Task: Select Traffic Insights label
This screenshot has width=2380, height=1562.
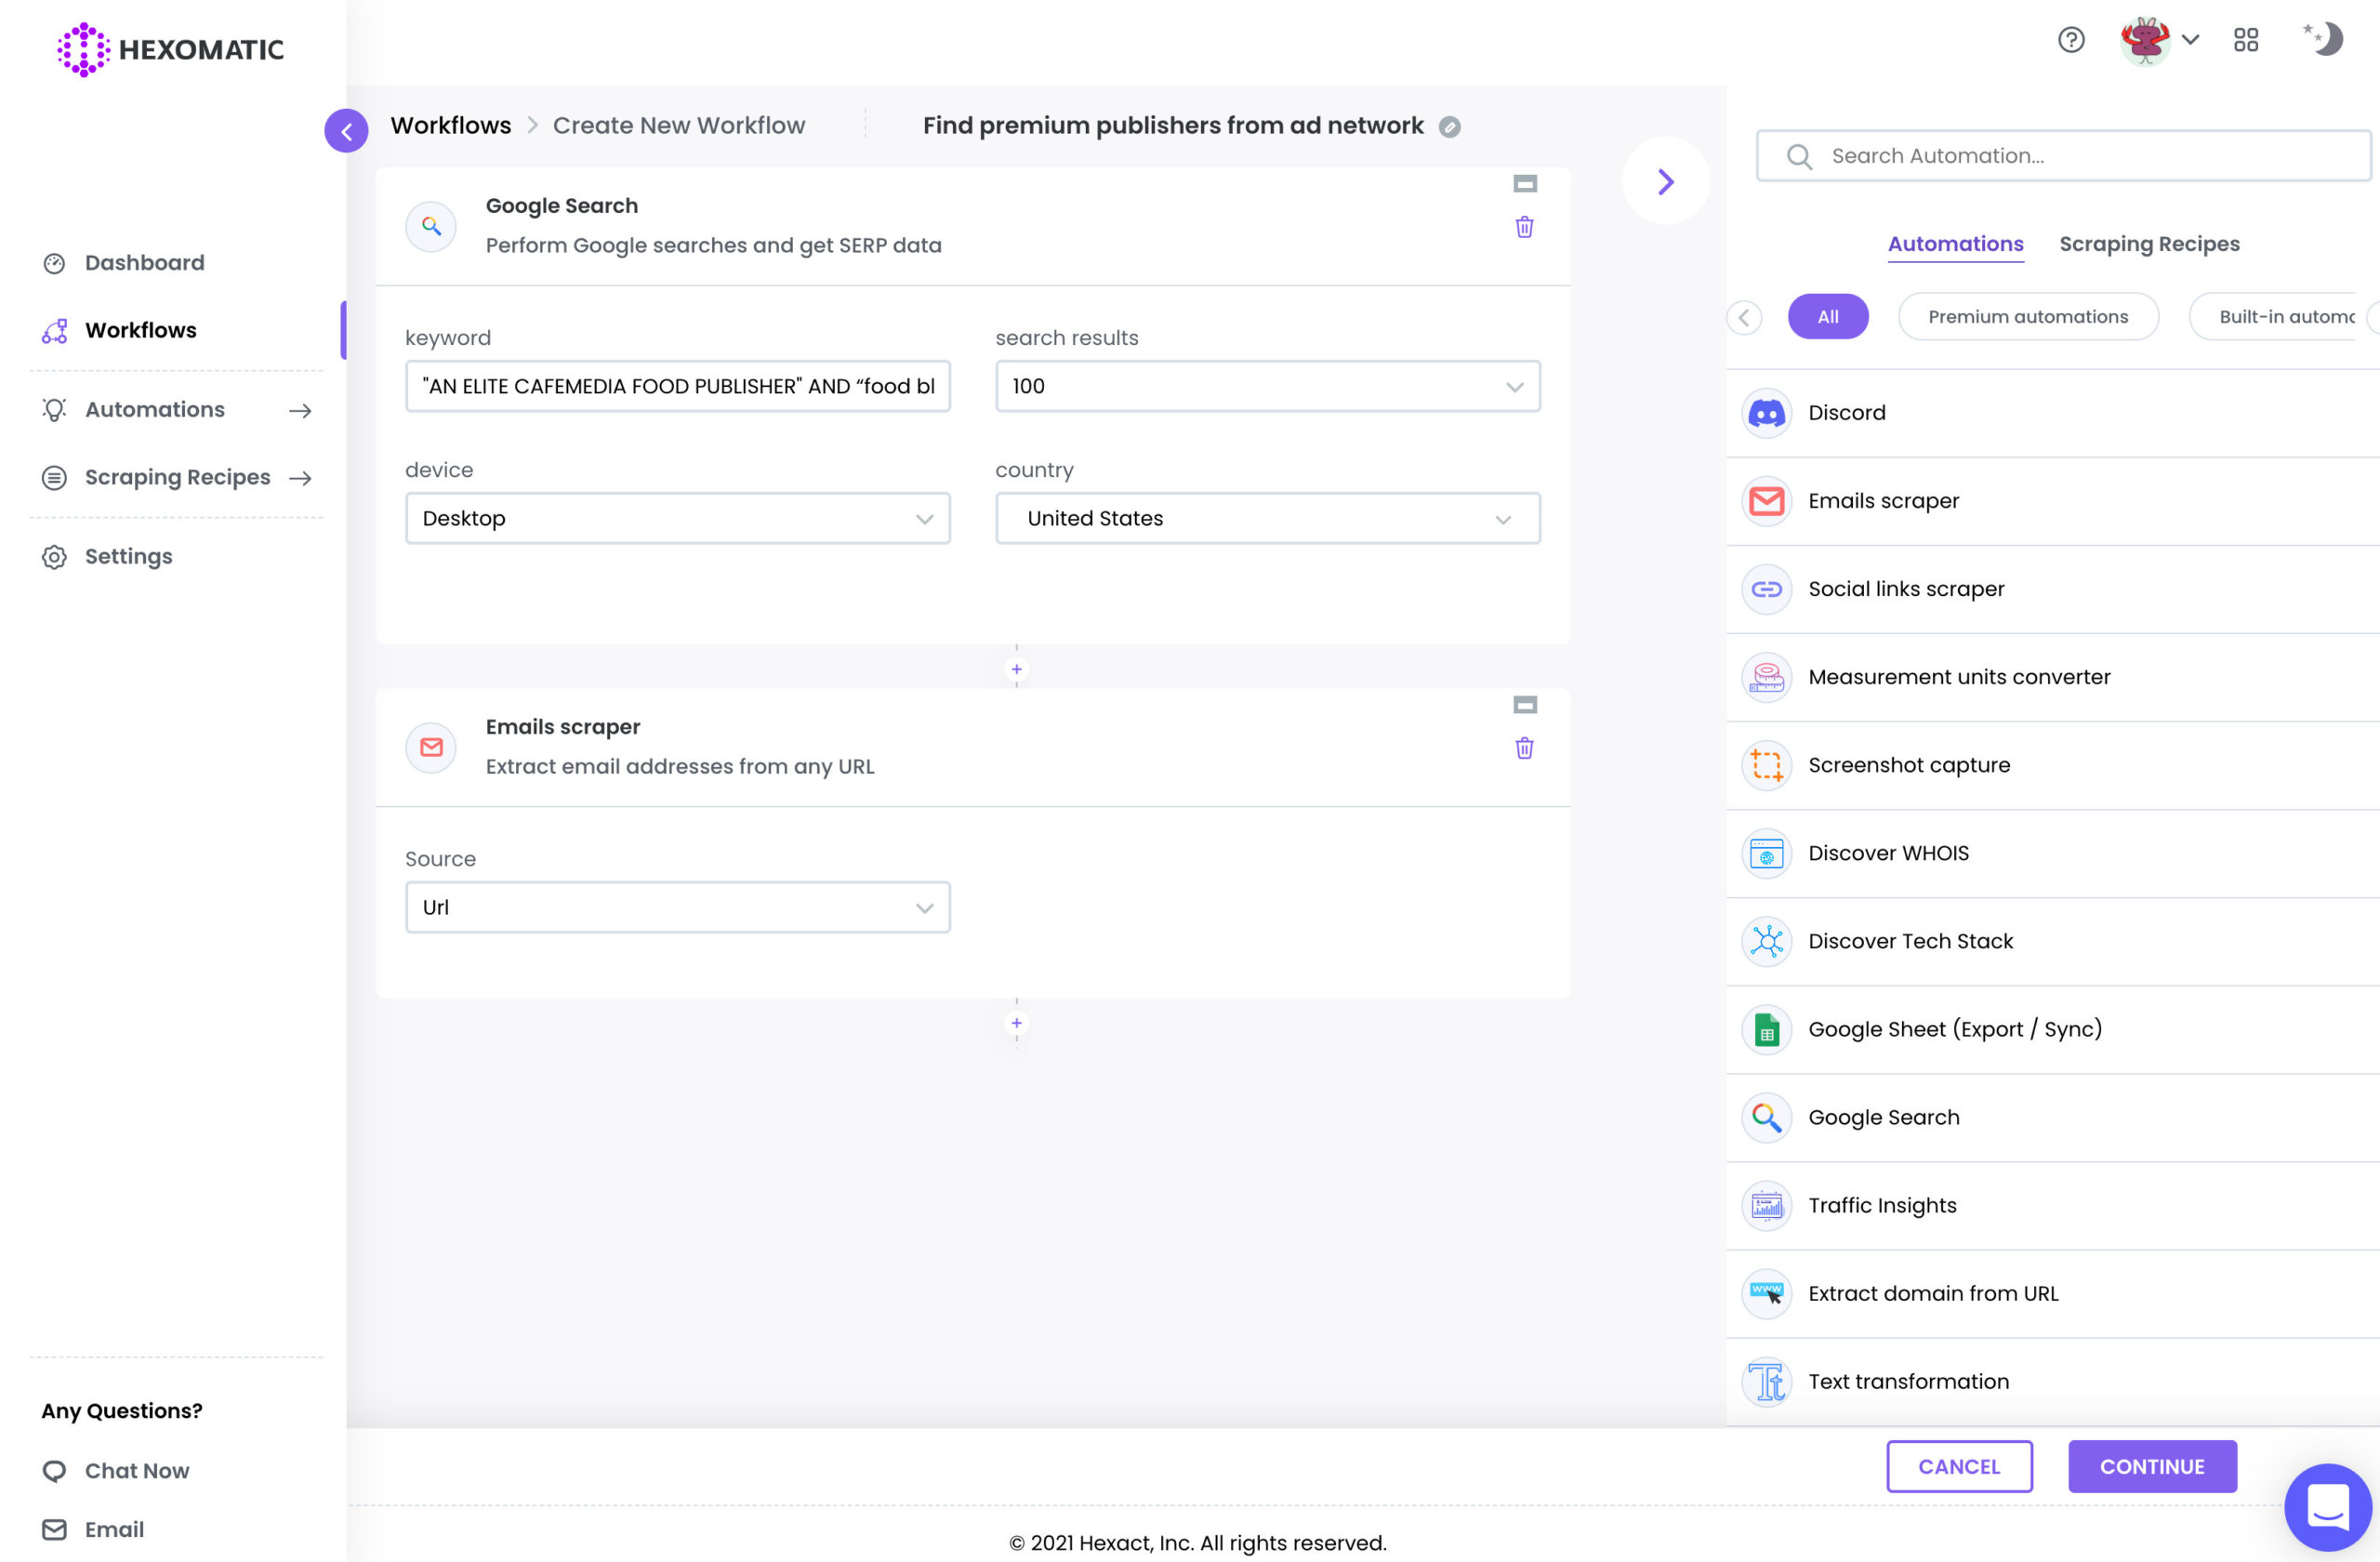Action: coord(1882,1205)
